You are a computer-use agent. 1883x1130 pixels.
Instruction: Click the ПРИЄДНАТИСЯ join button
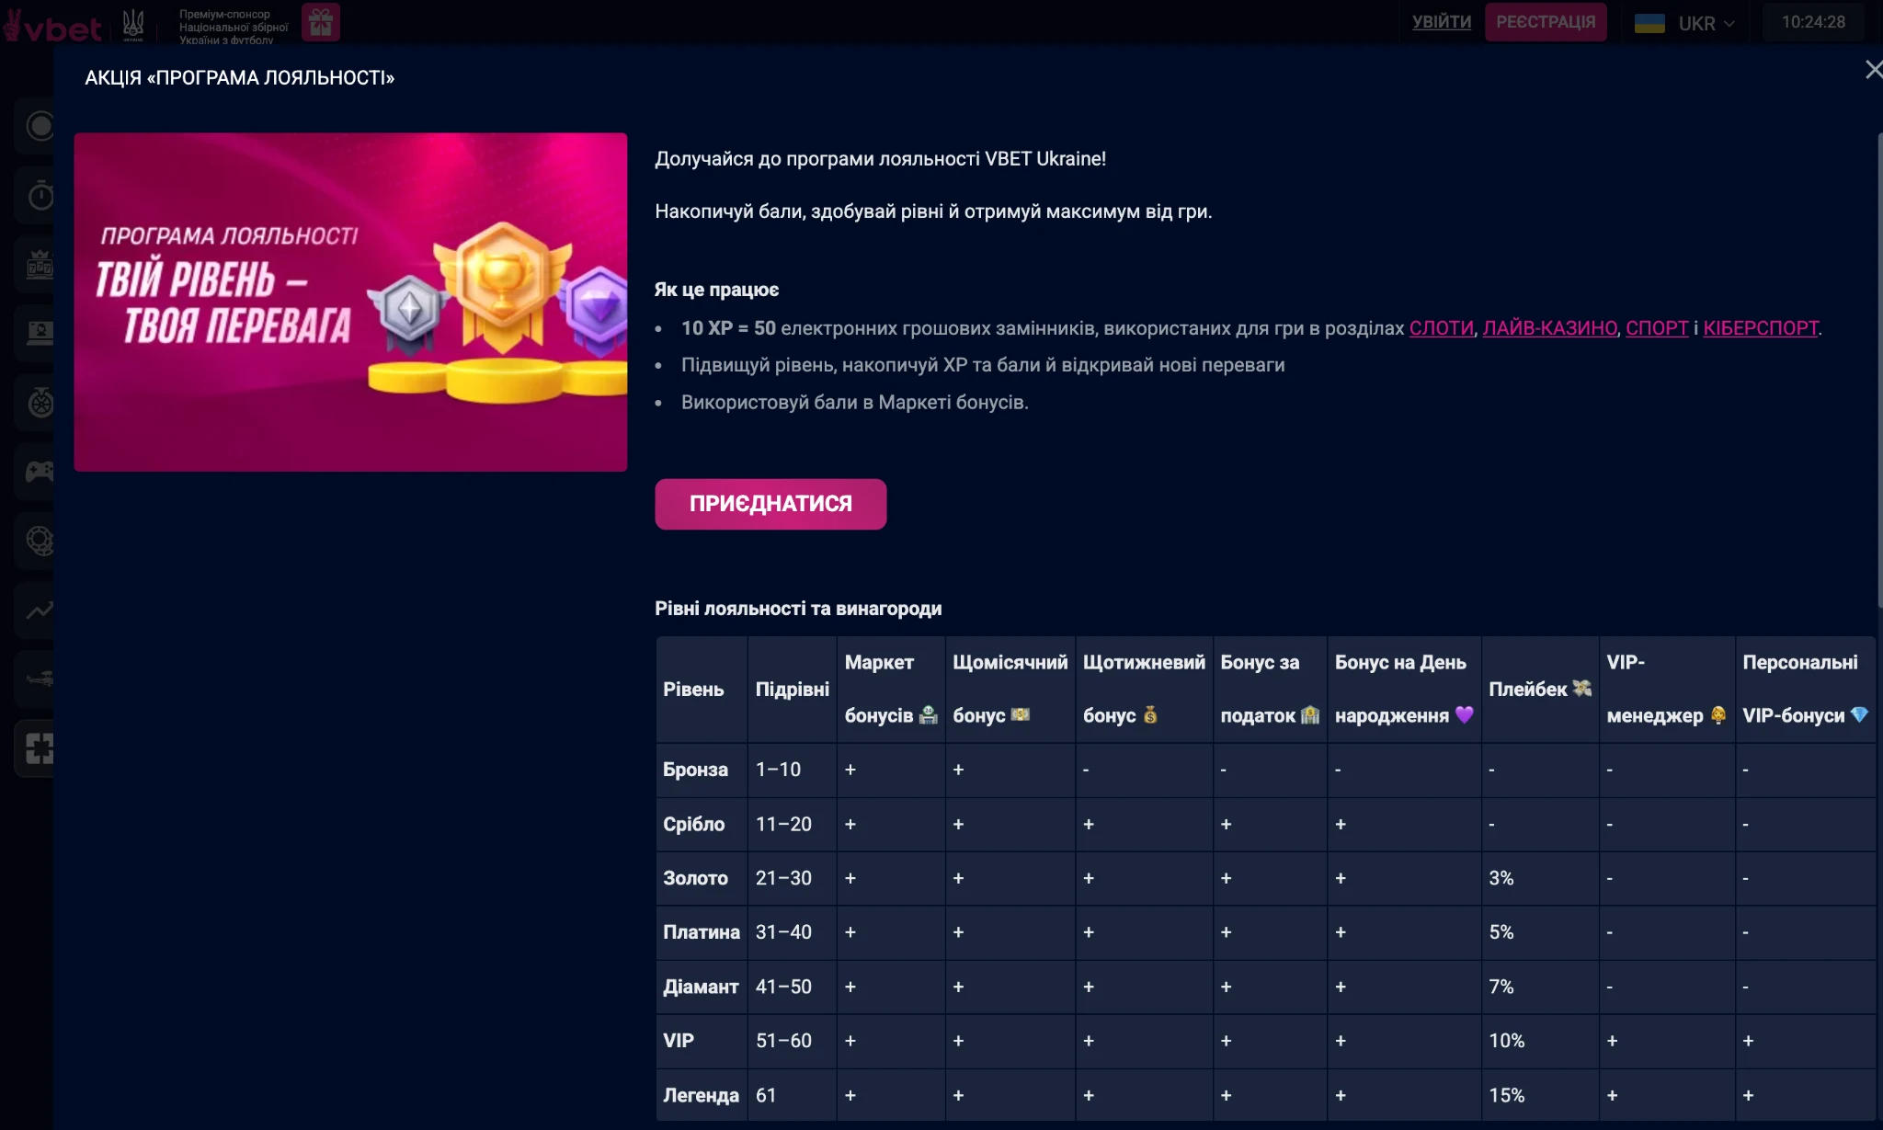[x=770, y=504]
